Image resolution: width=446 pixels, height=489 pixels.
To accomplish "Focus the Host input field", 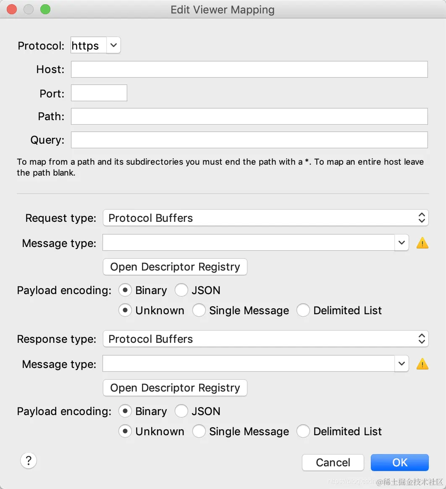I will [x=249, y=69].
